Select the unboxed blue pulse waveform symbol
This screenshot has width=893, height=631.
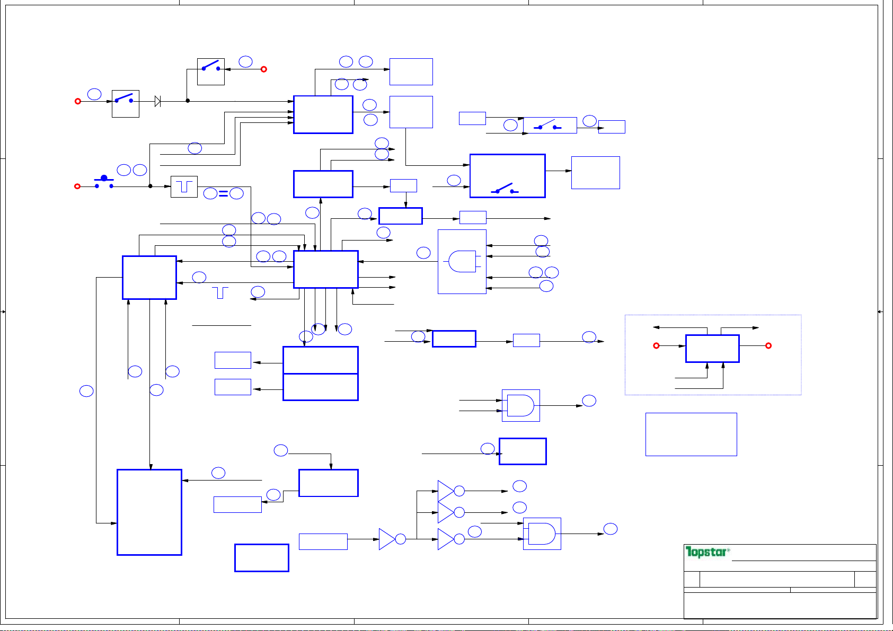point(220,292)
